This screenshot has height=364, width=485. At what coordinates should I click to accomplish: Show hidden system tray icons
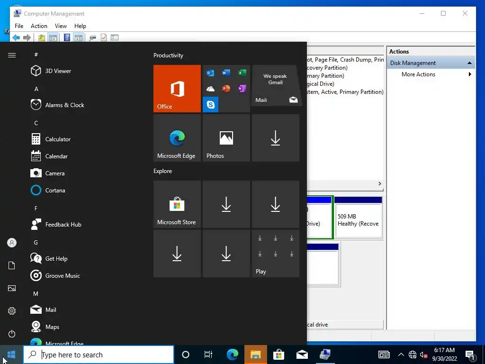coord(401,355)
